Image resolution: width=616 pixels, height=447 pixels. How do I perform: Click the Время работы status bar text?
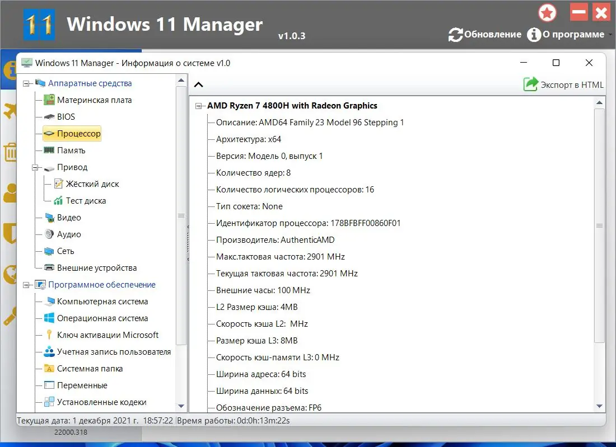click(x=234, y=420)
